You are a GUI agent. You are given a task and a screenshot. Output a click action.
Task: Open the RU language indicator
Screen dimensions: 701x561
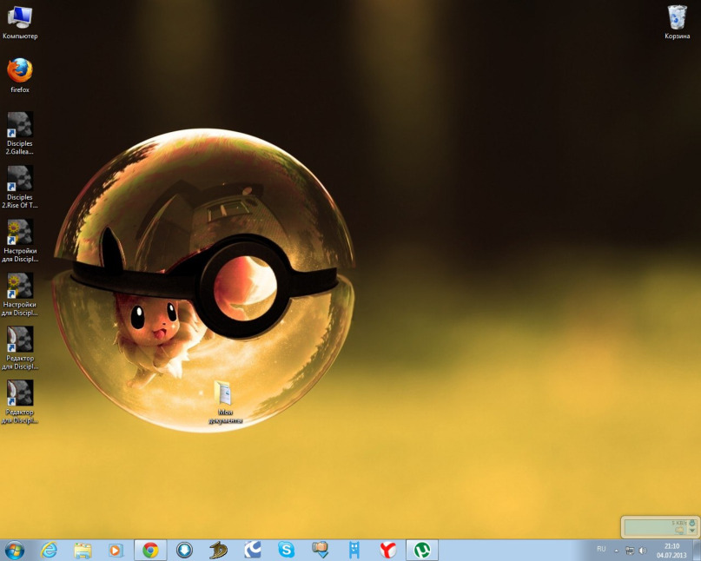[x=601, y=549]
